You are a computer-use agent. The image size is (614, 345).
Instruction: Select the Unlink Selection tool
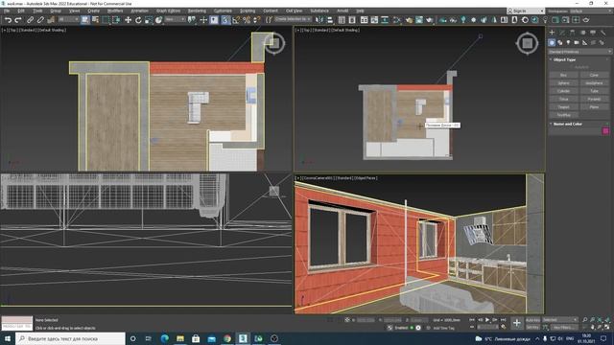pyautogui.click(x=40, y=20)
